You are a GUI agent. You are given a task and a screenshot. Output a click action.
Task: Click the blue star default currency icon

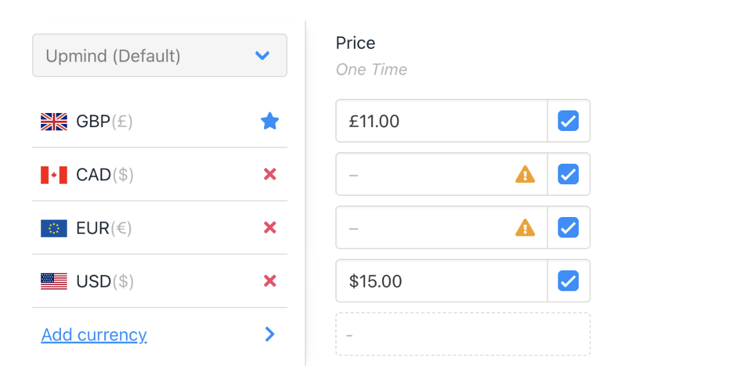(x=270, y=121)
